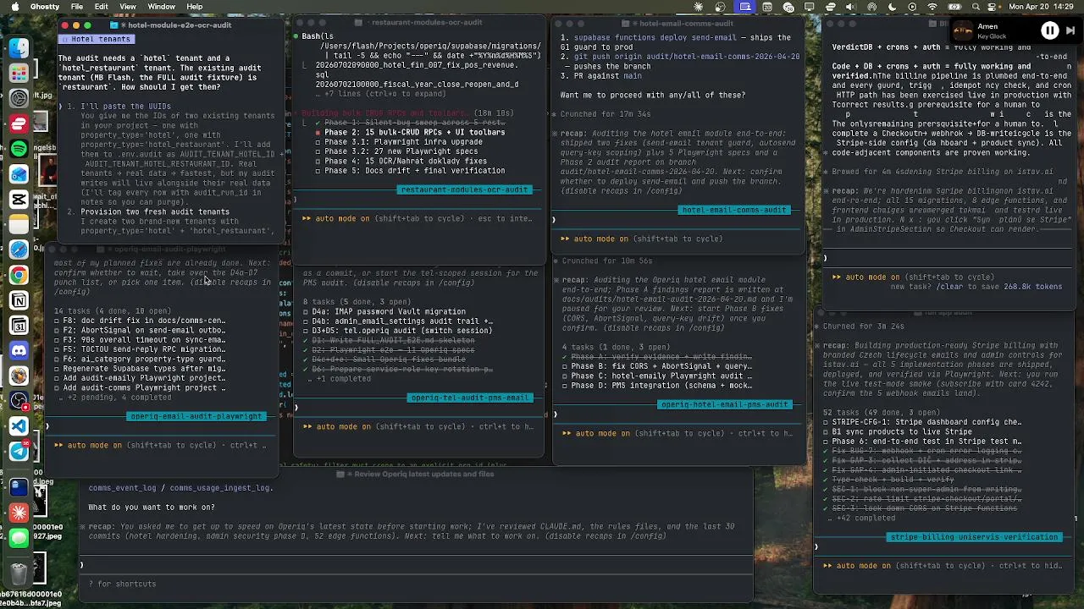1084x609 pixels.
Task: Click the F8: doc drift fix task checkbox
Action: coord(58,321)
